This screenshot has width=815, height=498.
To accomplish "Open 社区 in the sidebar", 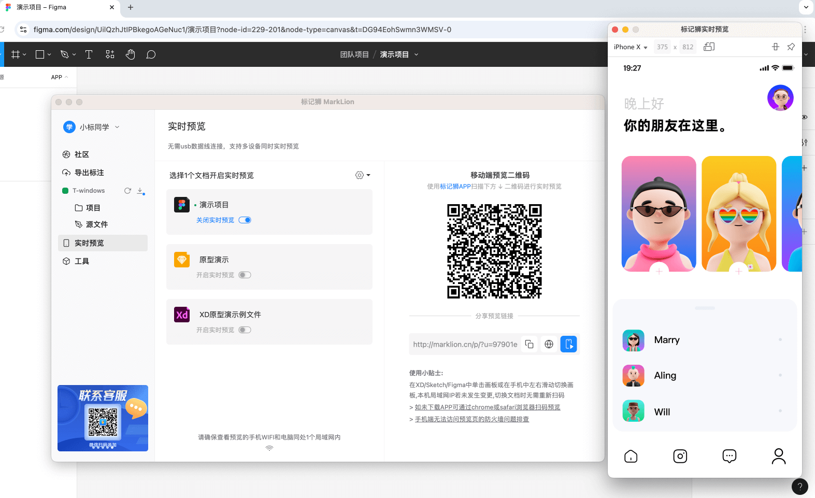I will (82, 154).
